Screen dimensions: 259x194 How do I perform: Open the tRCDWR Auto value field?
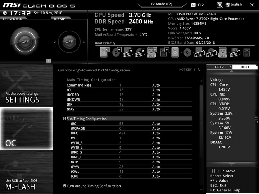click(x=156, y=100)
